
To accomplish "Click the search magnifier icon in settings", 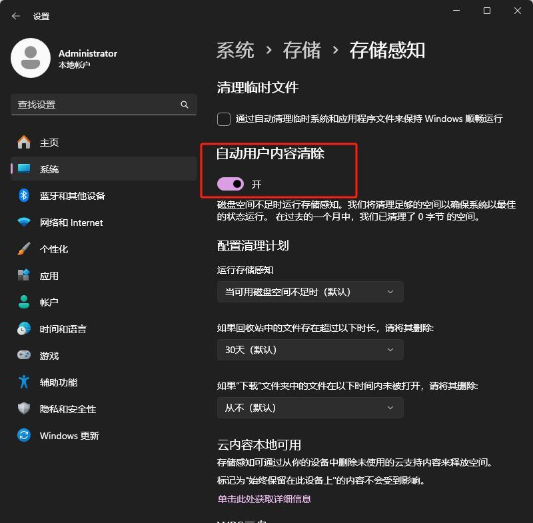I will click(185, 105).
